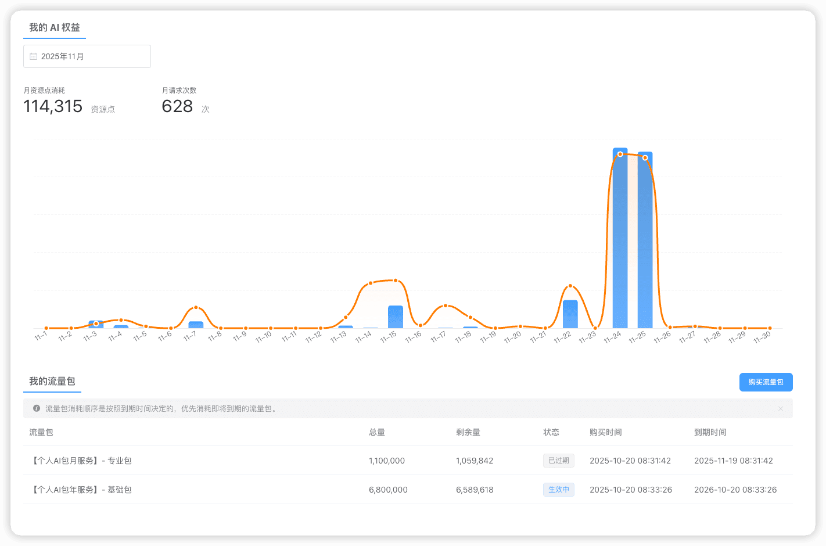The height and width of the screenshot is (546, 826).
Task: Click the 购买时间 column header
Action: [x=606, y=432]
